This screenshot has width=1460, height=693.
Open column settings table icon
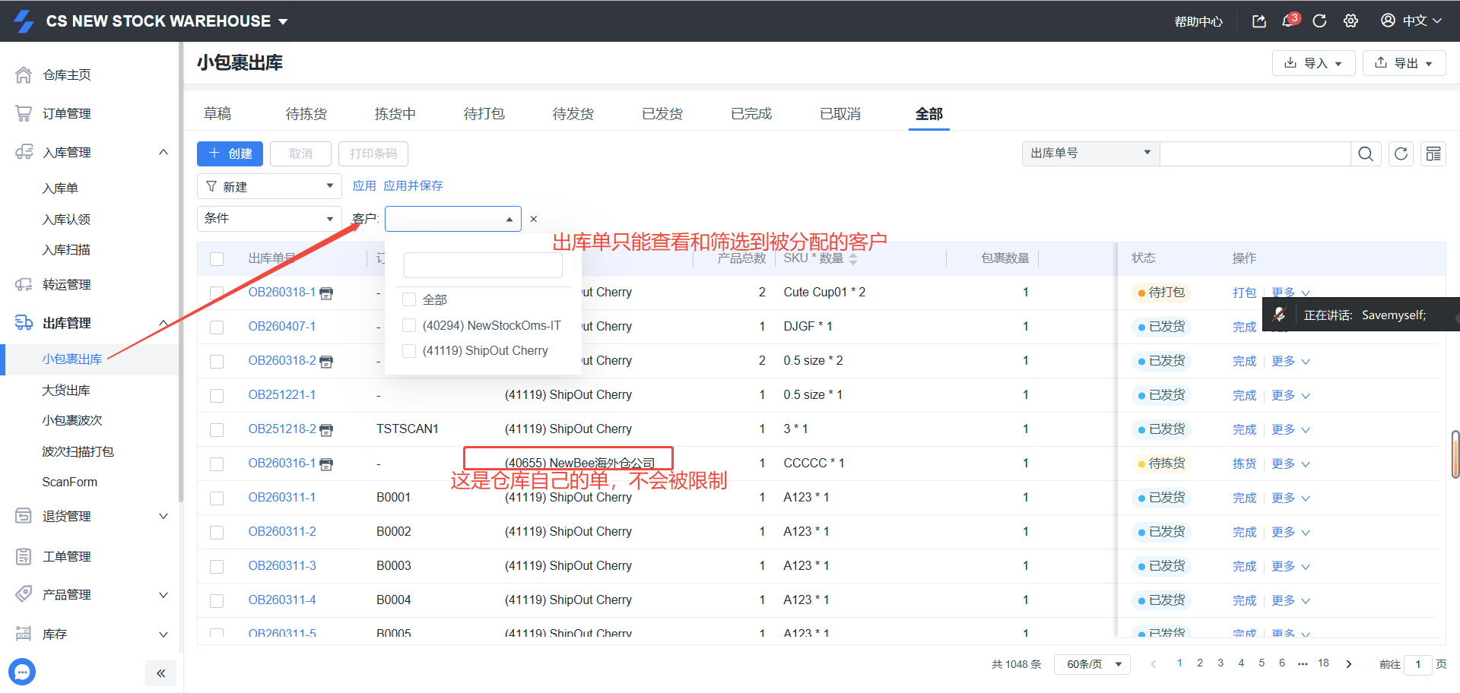pyautogui.click(x=1433, y=154)
